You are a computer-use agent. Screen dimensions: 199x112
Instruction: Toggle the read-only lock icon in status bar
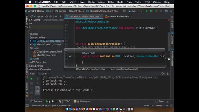167,105
